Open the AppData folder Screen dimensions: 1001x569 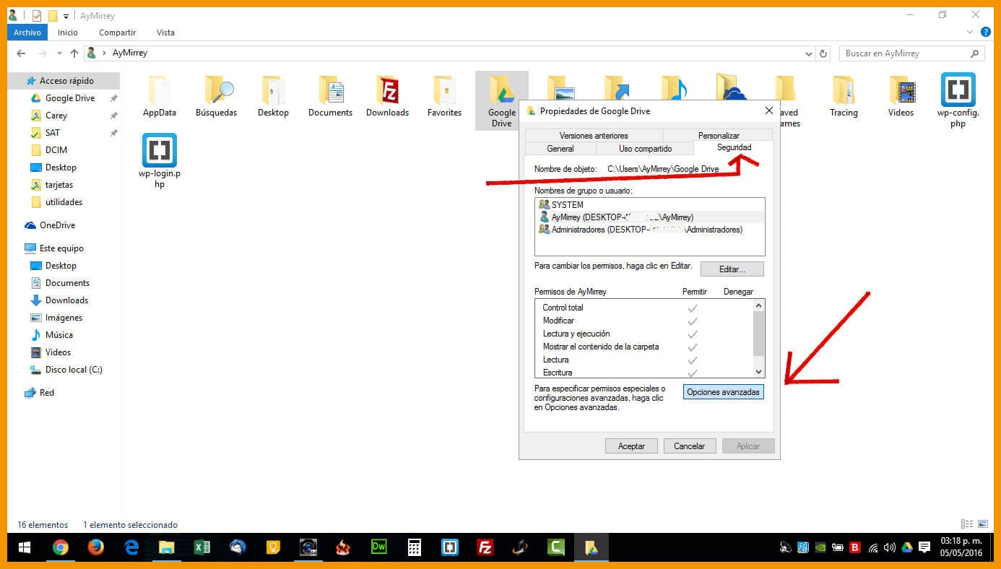tap(160, 96)
